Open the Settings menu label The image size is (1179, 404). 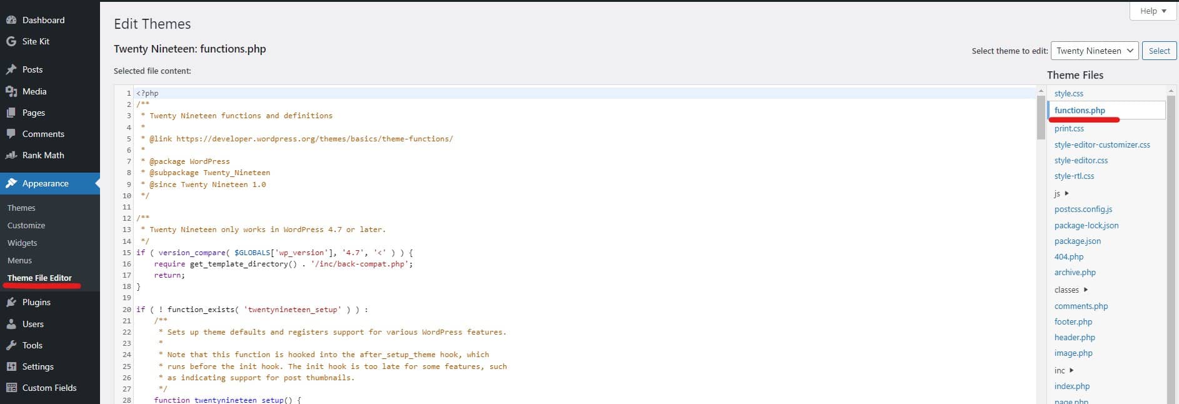pos(38,366)
